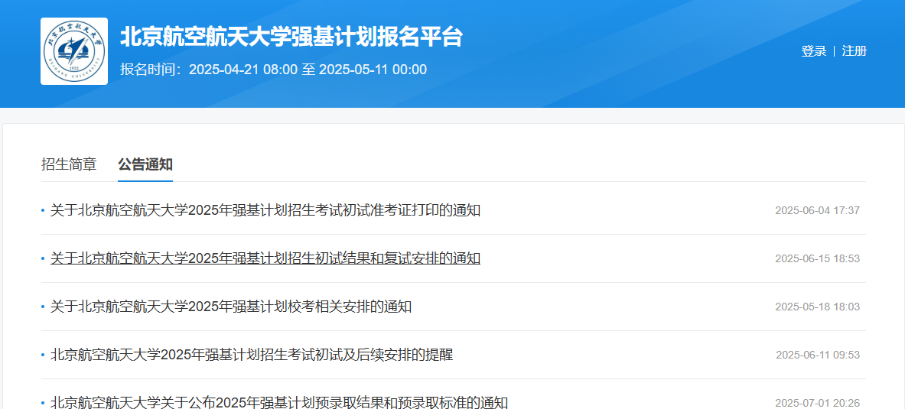Click the 登录 login link

[813, 51]
